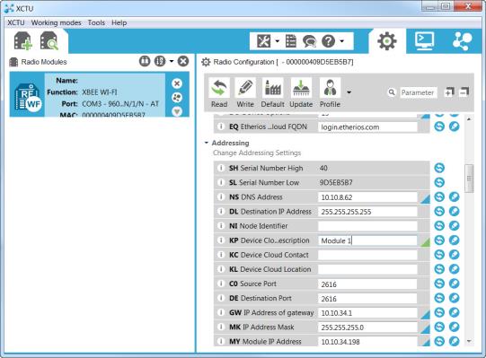This screenshot has width=486, height=358.
Task: Expand the Tools wrench dropdown arrow
Action: click(x=277, y=41)
